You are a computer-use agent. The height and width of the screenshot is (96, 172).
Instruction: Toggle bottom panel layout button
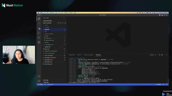coord(162,15)
